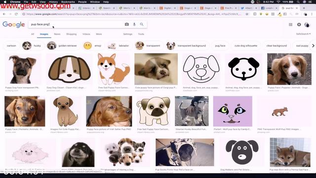Select the Images tab
This screenshot has height=178, width=316.
click(44, 34)
